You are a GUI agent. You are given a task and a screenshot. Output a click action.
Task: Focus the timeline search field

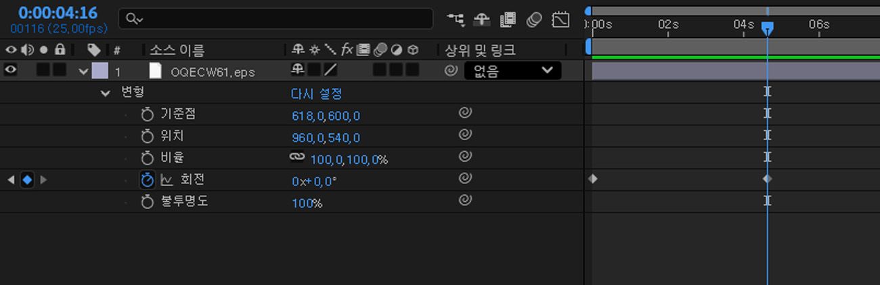click(276, 19)
